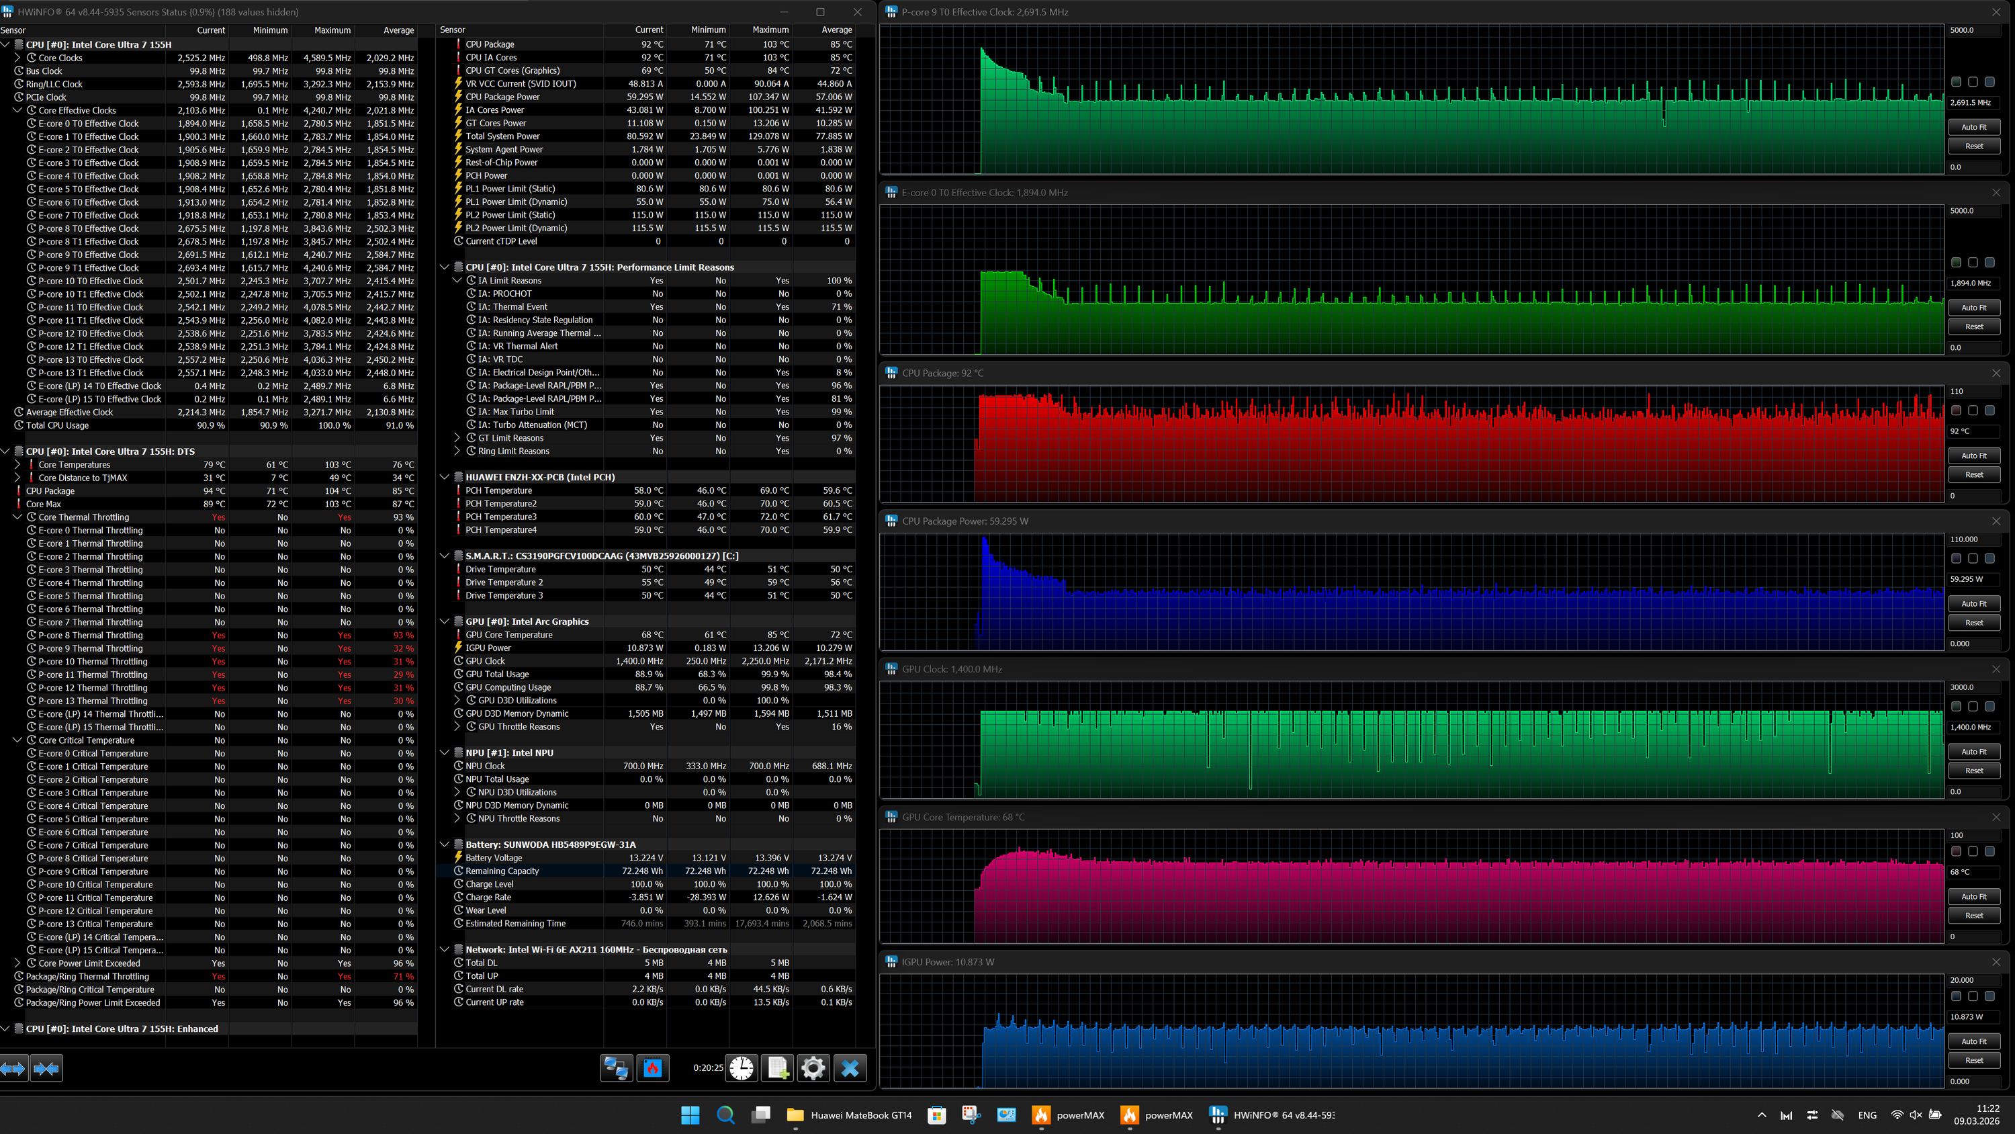Close sensors with blue X icon
The height and width of the screenshot is (1134, 2015).
point(850,1068)
